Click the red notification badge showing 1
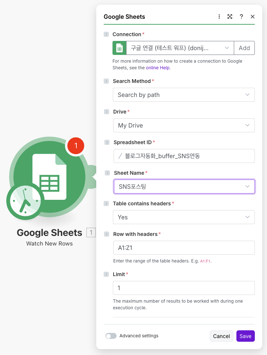Screen dimensions: 267x355 (x=76, y=146)
